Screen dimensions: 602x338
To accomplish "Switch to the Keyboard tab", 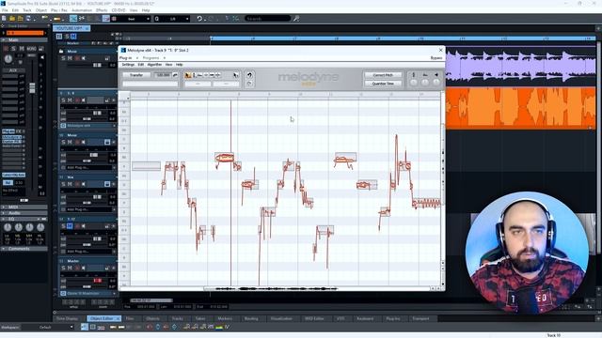I will coord(365,318).
